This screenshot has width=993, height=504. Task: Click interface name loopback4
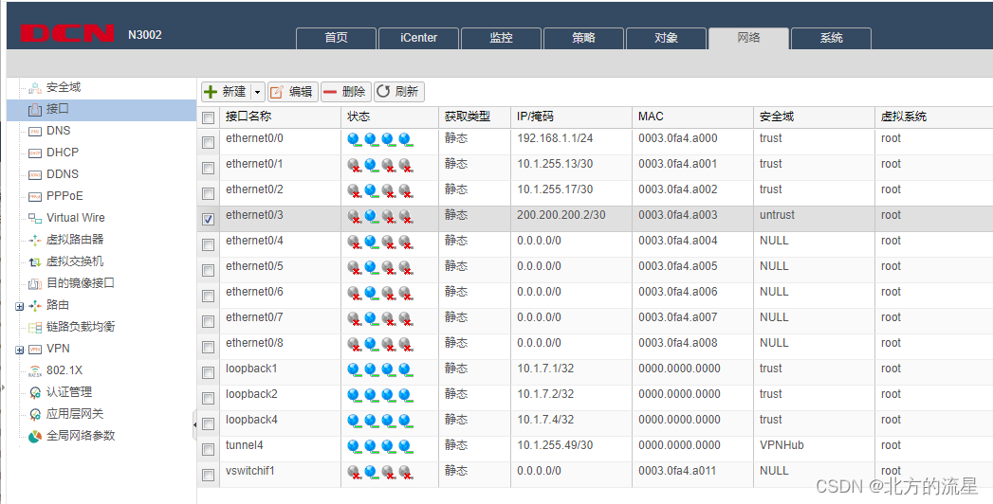[251, 420]
